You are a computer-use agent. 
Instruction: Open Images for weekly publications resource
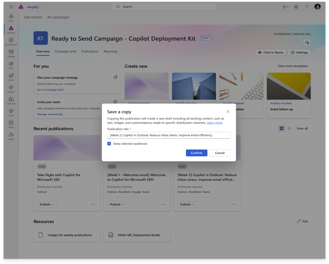67,235
